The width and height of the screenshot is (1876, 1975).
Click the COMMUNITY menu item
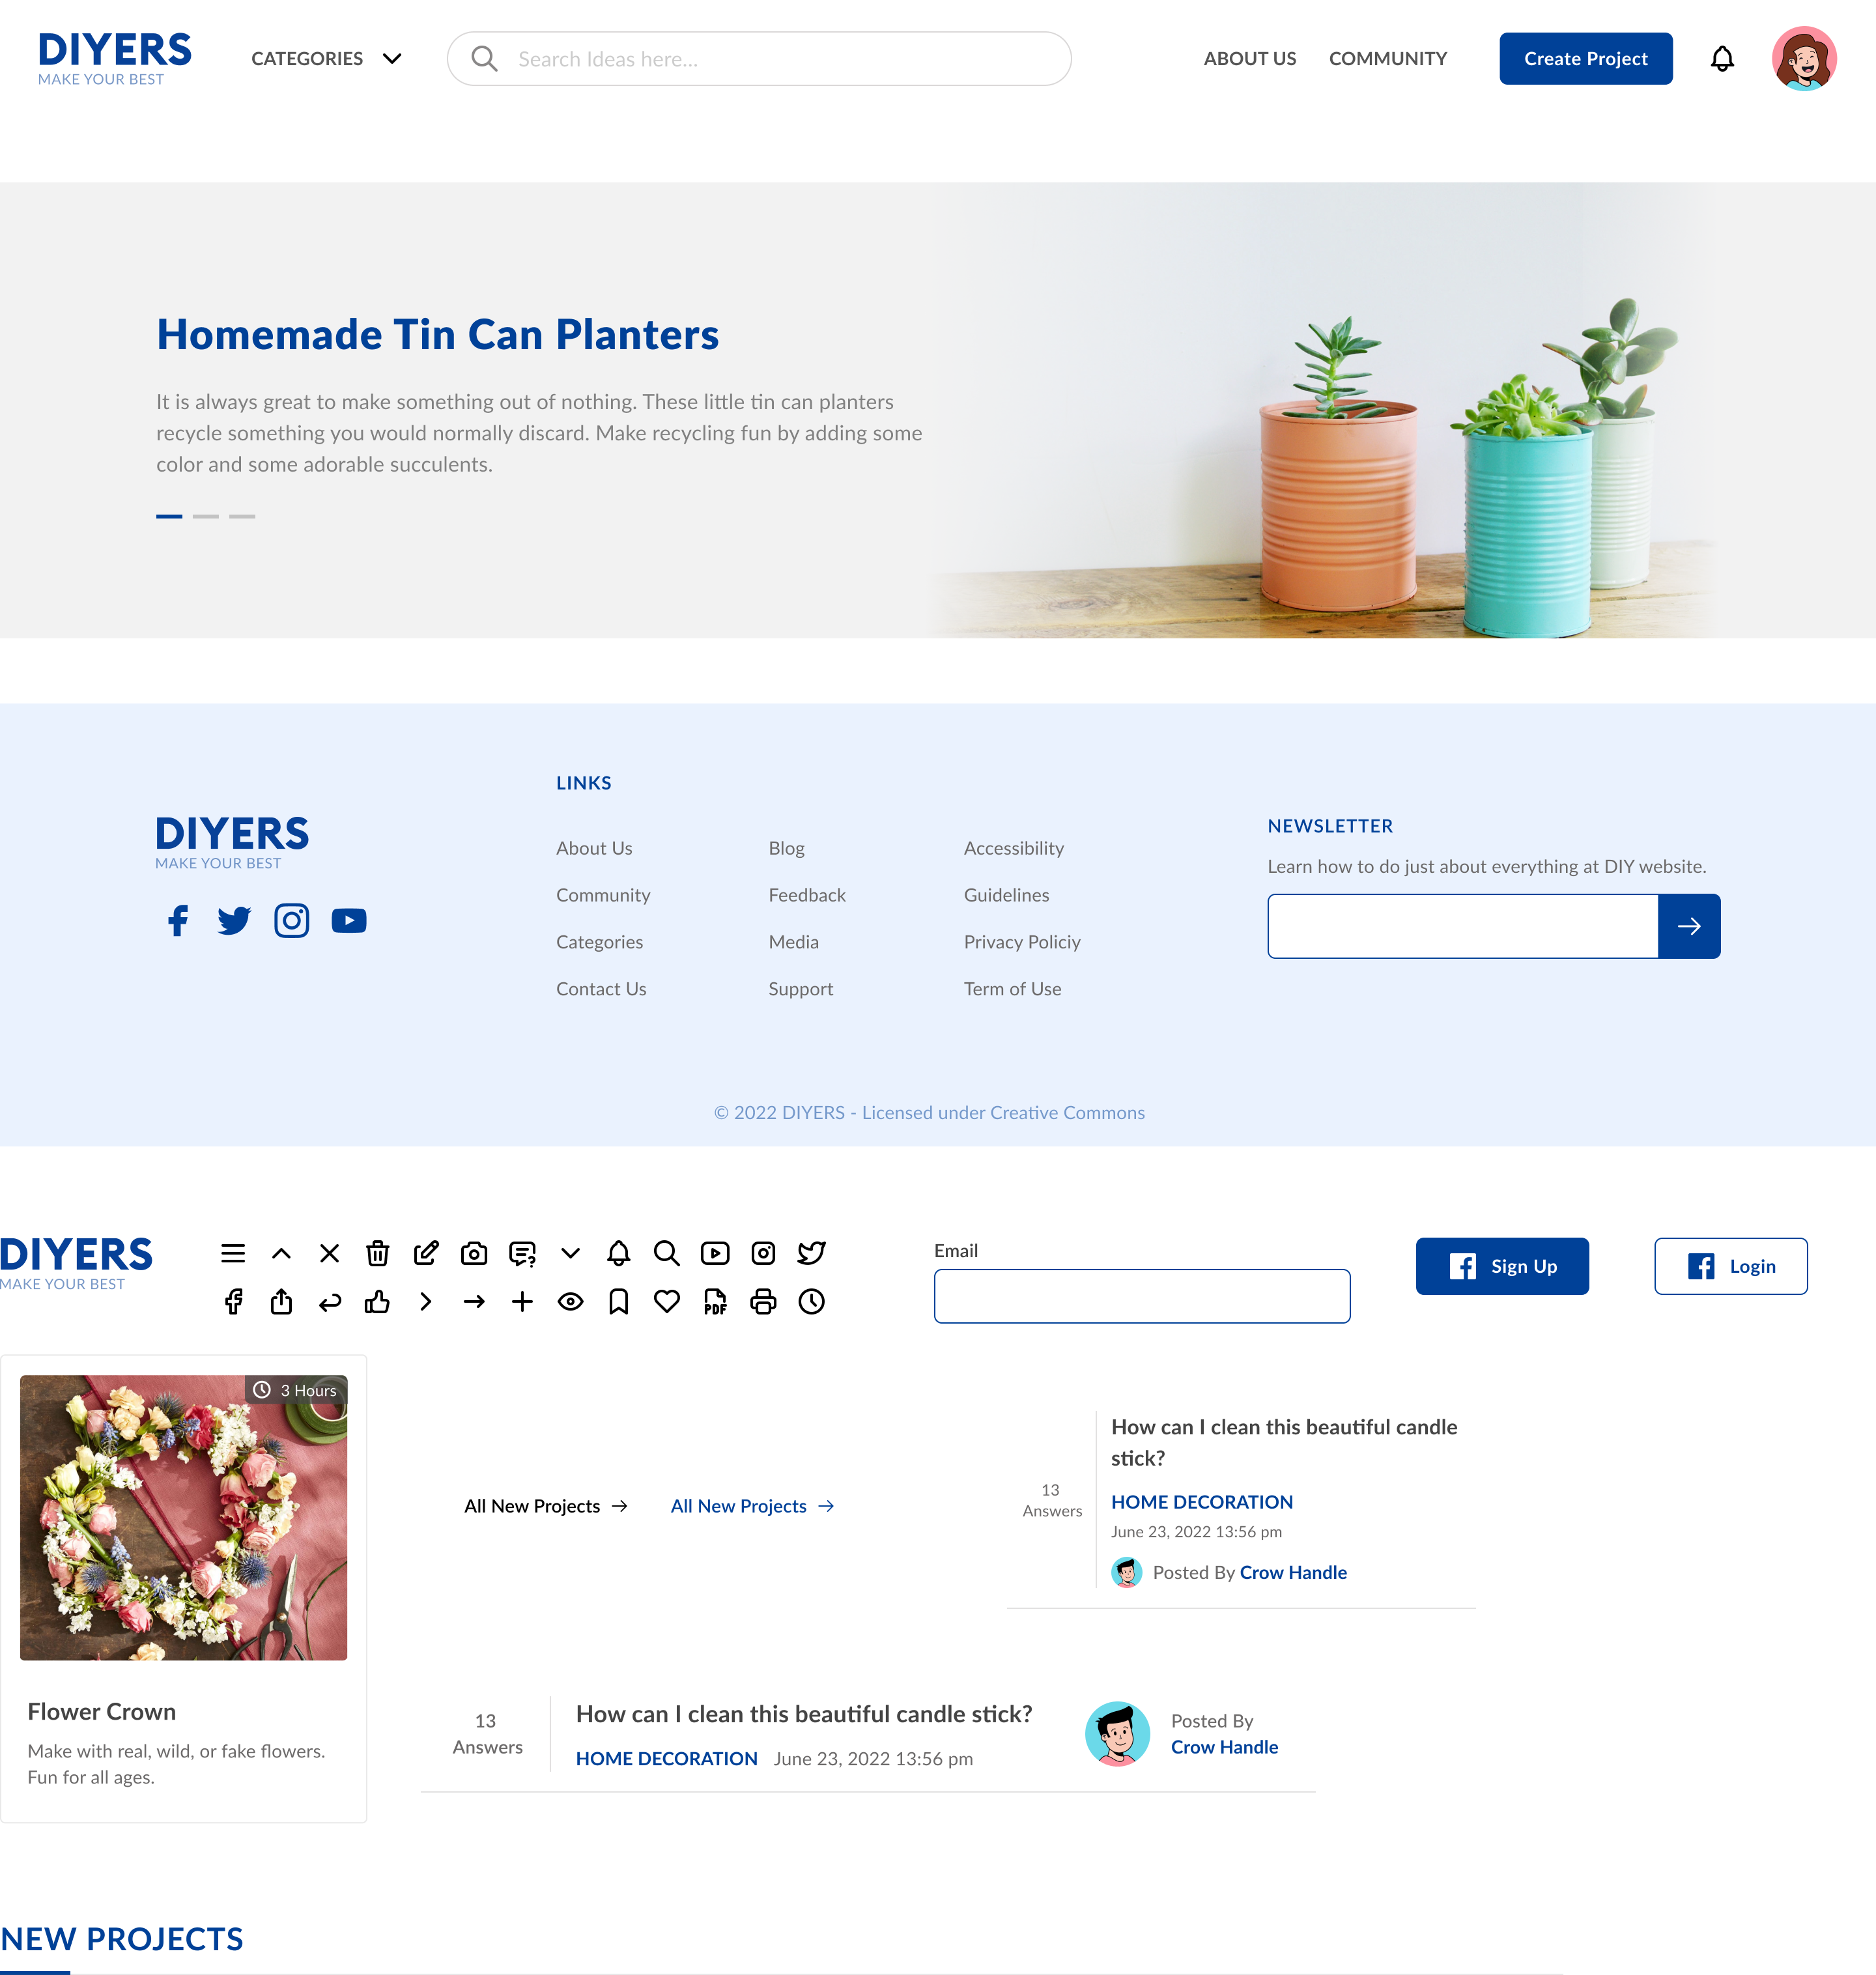(1387, 57)
